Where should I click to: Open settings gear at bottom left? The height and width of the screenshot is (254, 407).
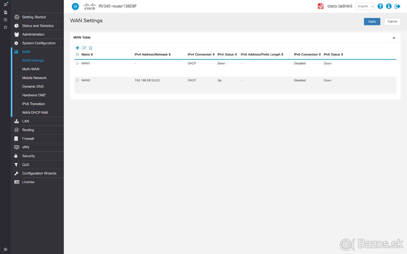click(5, 249)
